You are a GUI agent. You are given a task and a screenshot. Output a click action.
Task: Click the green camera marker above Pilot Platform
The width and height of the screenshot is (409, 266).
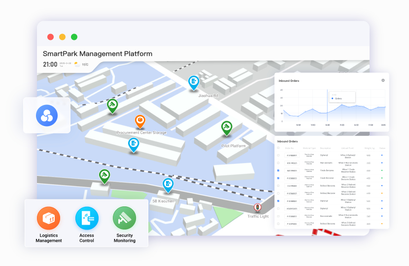(x=226, y=128)
